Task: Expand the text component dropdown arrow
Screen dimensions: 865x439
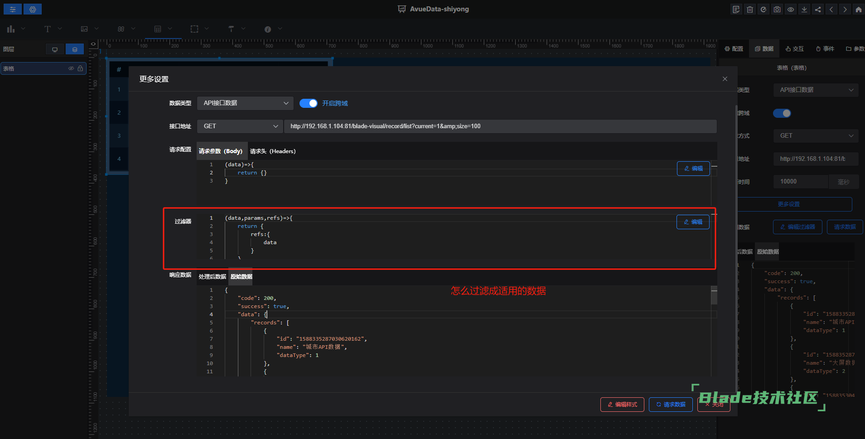Action: [60, 29]
